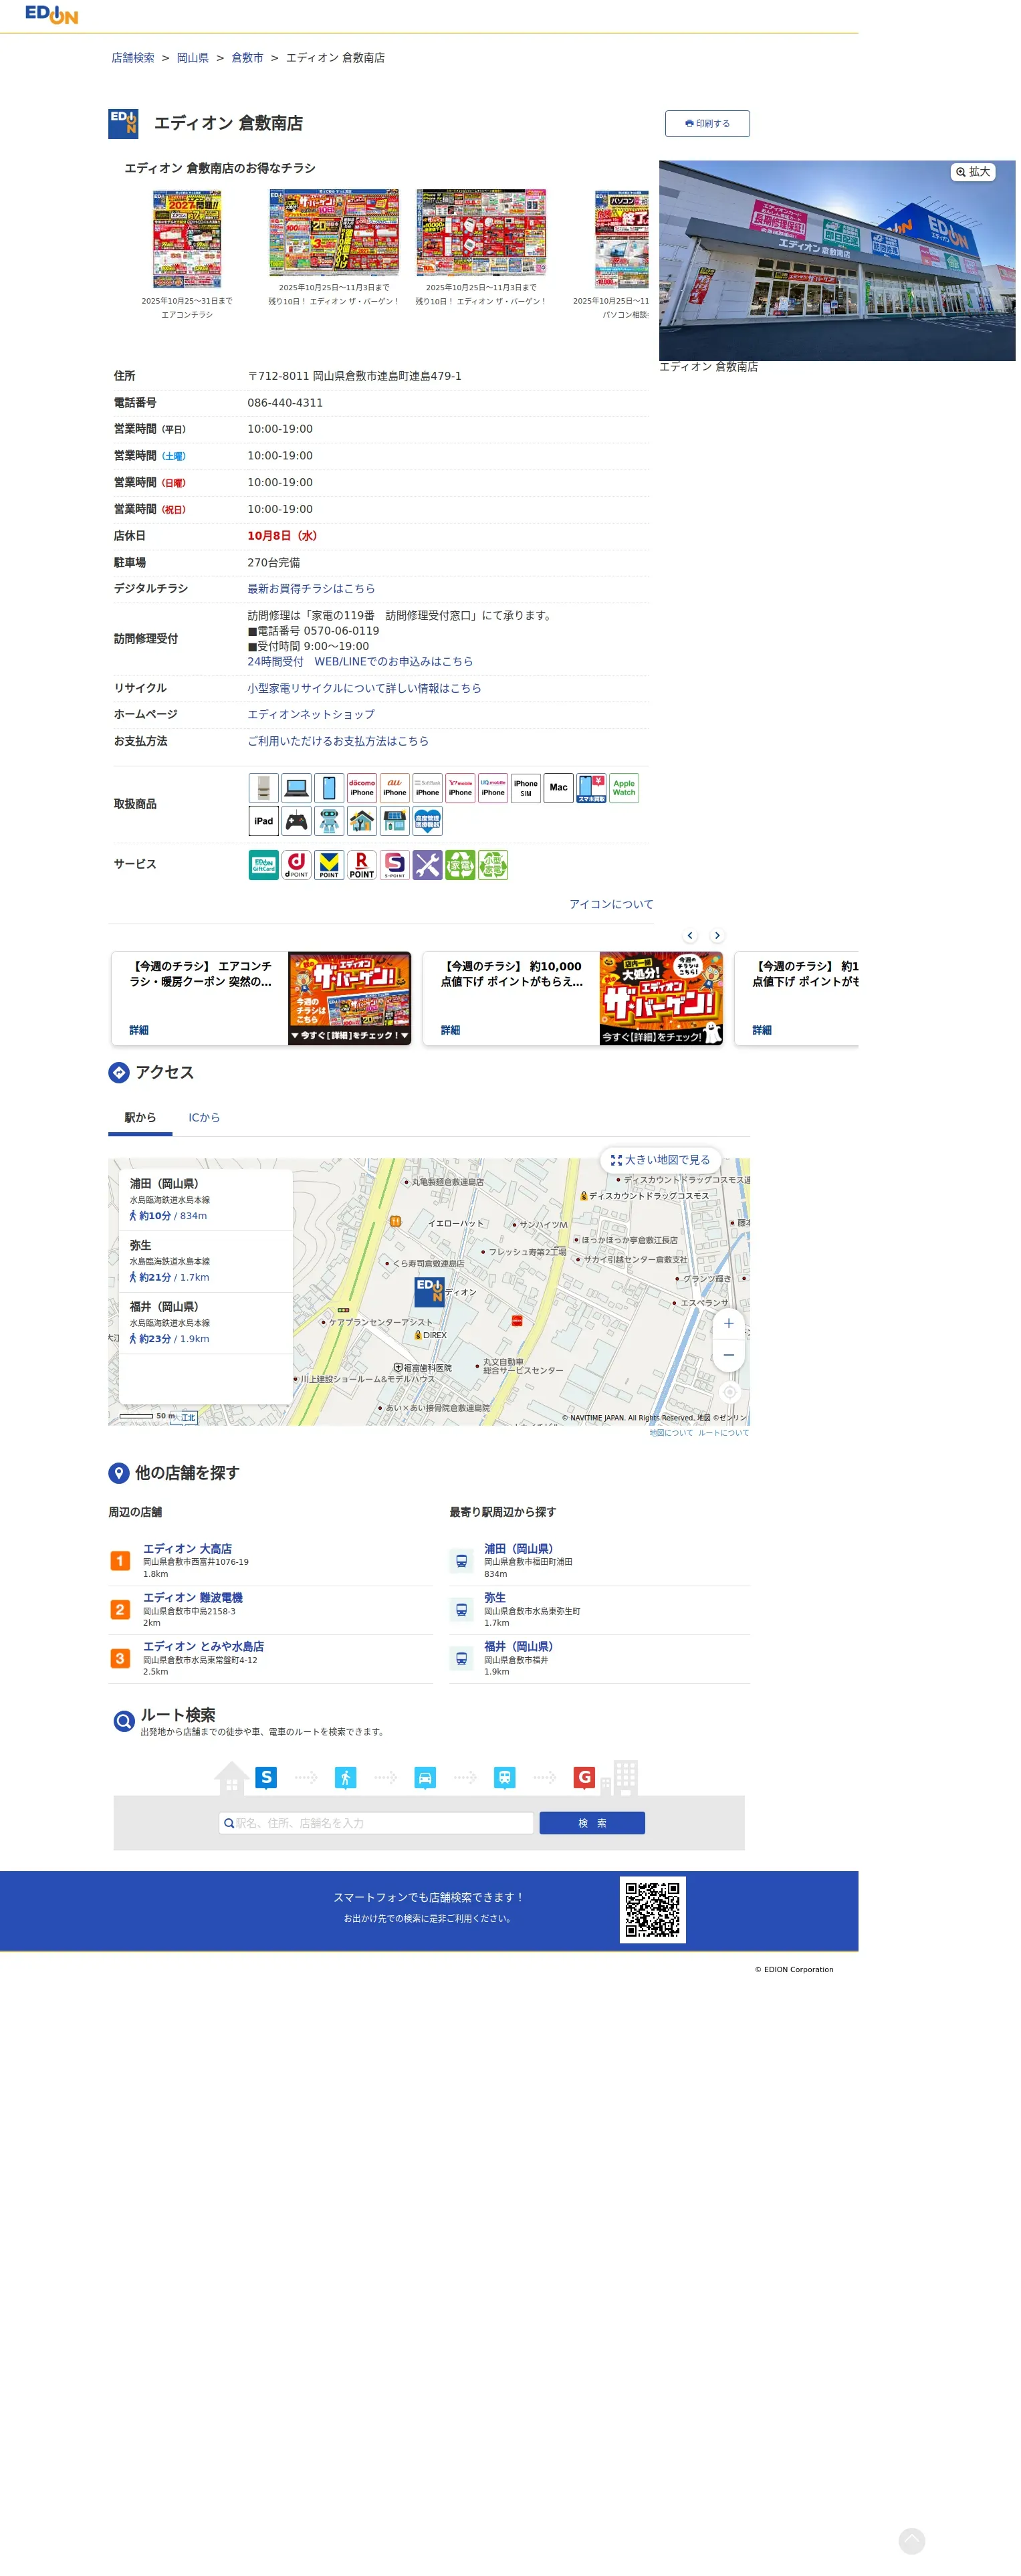Click the back-to-top arrow button

tap(912, 2541)
